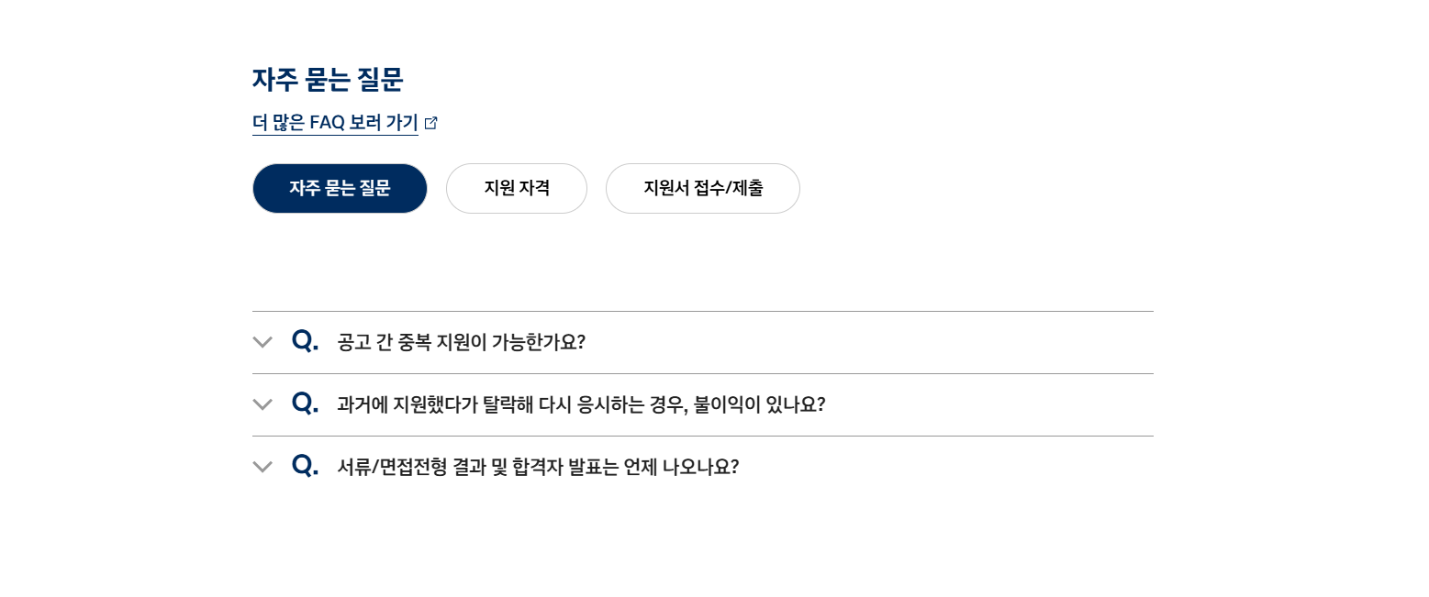Select the '지원 자격' filter tab

516,188
